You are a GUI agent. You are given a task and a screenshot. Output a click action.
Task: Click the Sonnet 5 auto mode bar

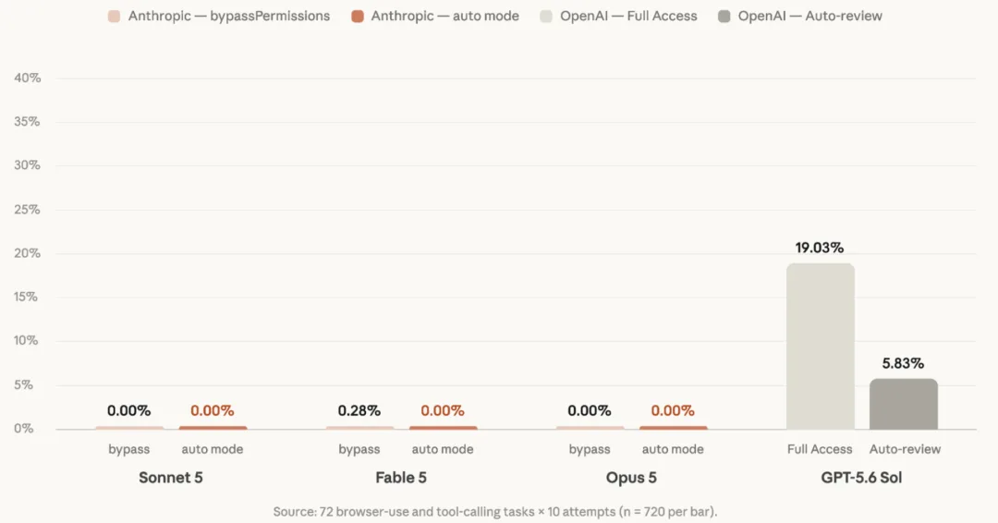coord(213,428)
